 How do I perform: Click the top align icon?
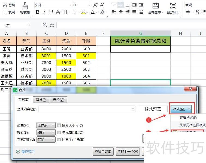(x=114, y=5)
